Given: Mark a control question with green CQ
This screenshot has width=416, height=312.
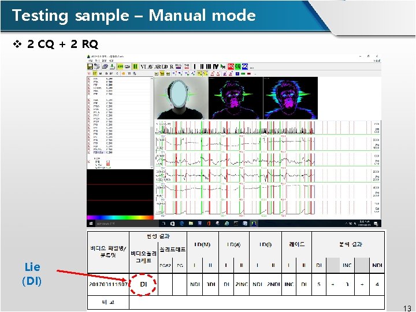Looking at the screenshot, I should pyautogui.click(x=237, y=66).
